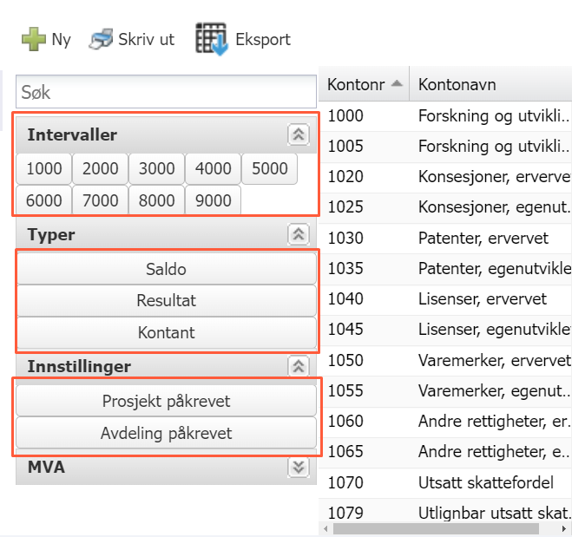Filter by the 9000 interval
Image resolution: width=572 pixels, height=537 pixels.
click(x=214, y=200)
